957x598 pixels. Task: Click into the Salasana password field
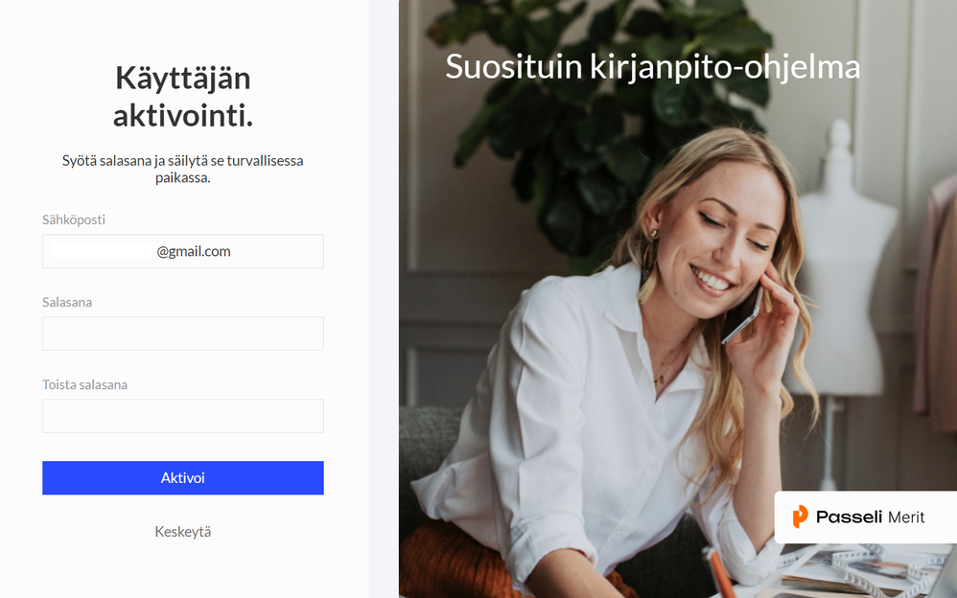[x=183, y=333]
